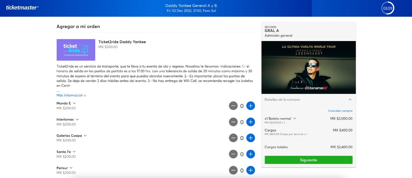Click the Ticketmaster logo

click(22, 7)
